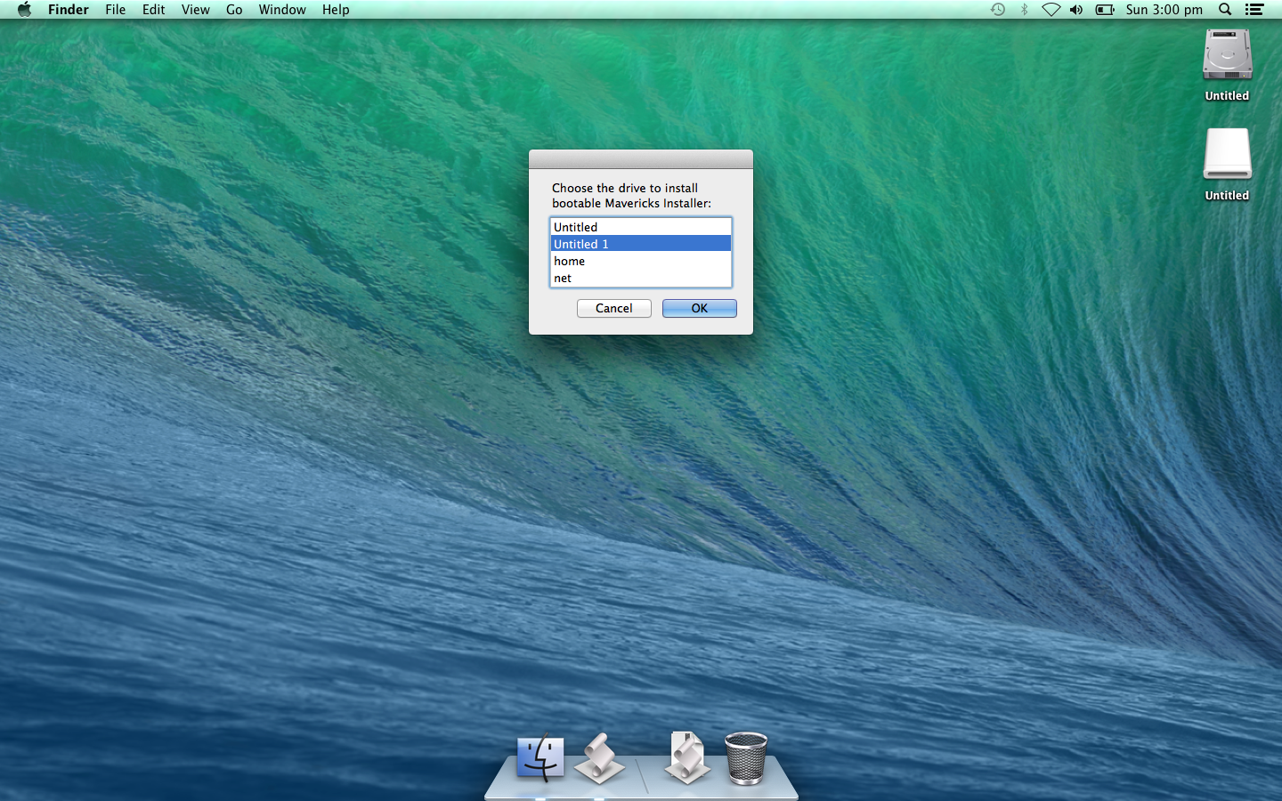Click the Sun 3:00 pm clock

[1164, 10]
